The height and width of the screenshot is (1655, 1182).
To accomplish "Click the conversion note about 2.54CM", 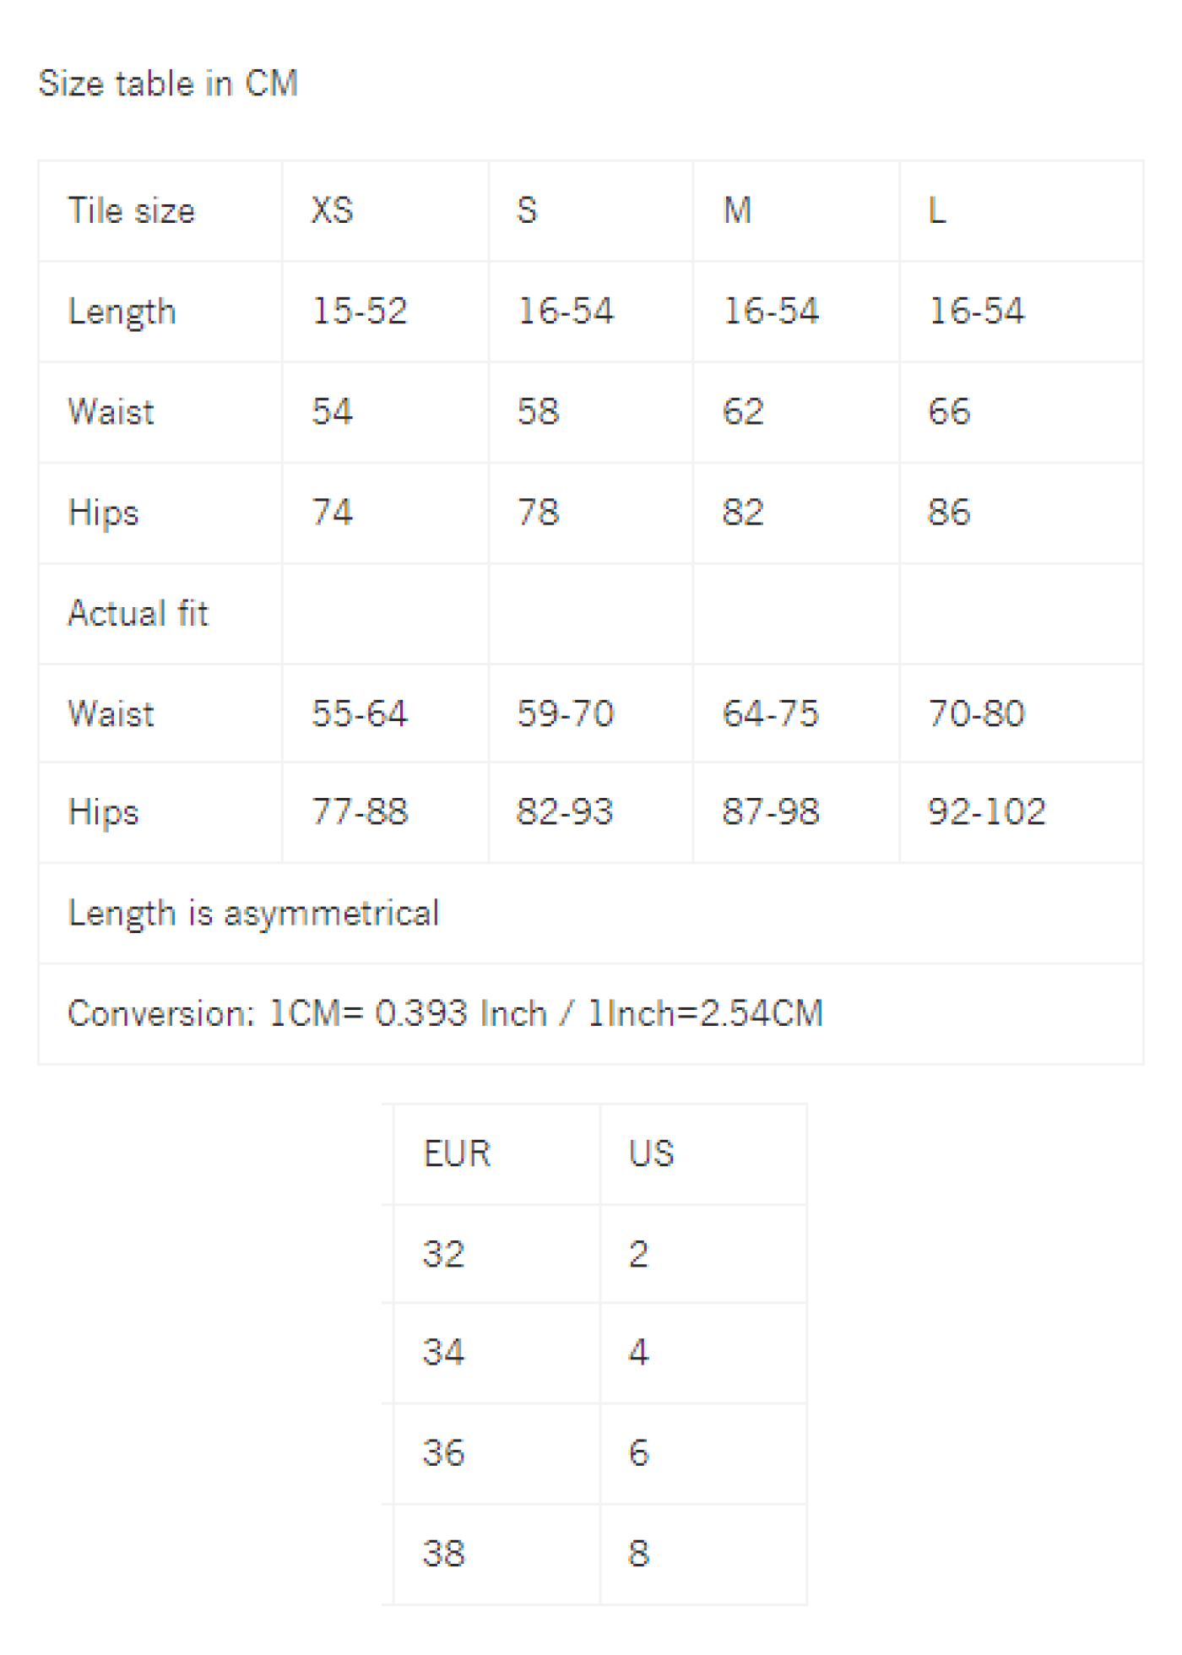I will pyautogui.click(x=446, y=1013).
